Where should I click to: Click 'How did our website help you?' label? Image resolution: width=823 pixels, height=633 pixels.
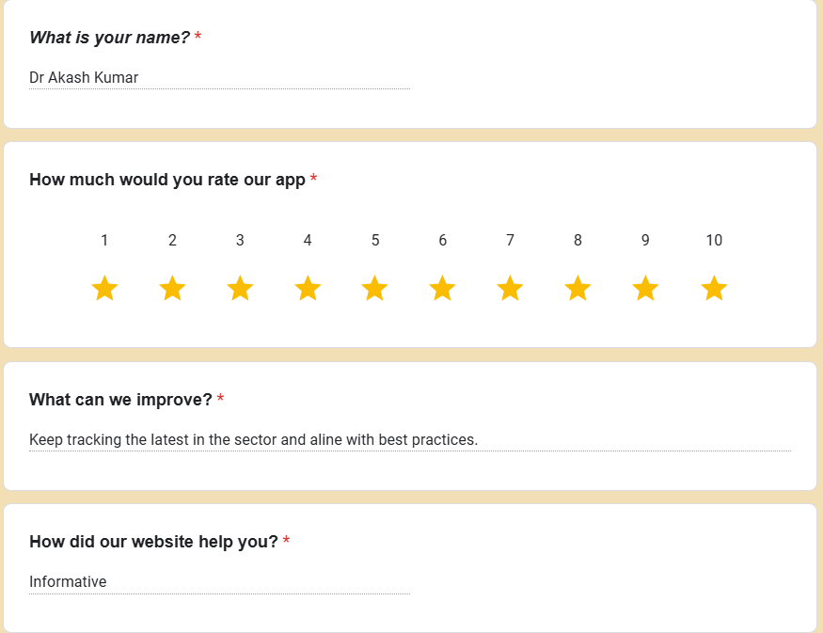tap(153, 542)
